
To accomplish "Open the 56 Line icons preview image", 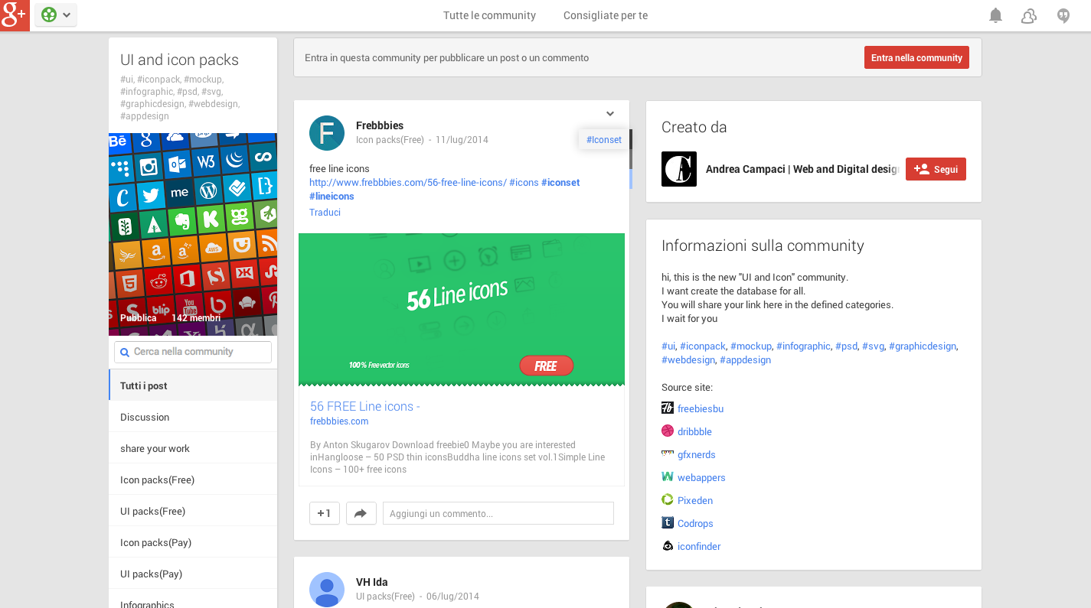I will 462,309.
